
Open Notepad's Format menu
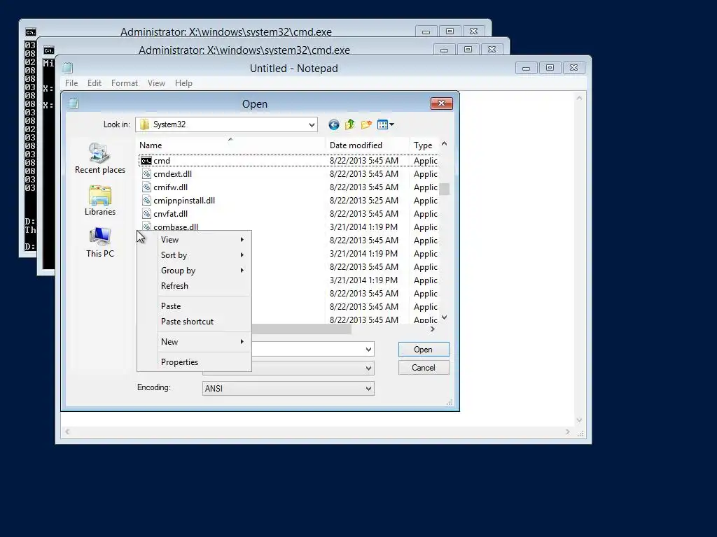click(125, 83)
